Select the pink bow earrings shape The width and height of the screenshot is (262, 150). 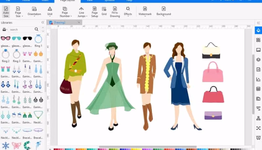(x=27, y=54)
